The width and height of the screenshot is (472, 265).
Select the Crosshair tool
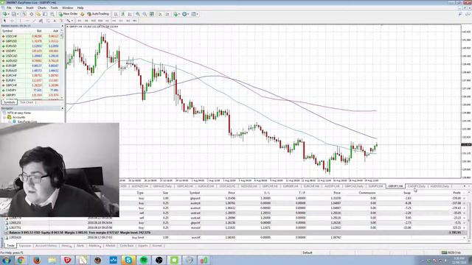point(12,21)
